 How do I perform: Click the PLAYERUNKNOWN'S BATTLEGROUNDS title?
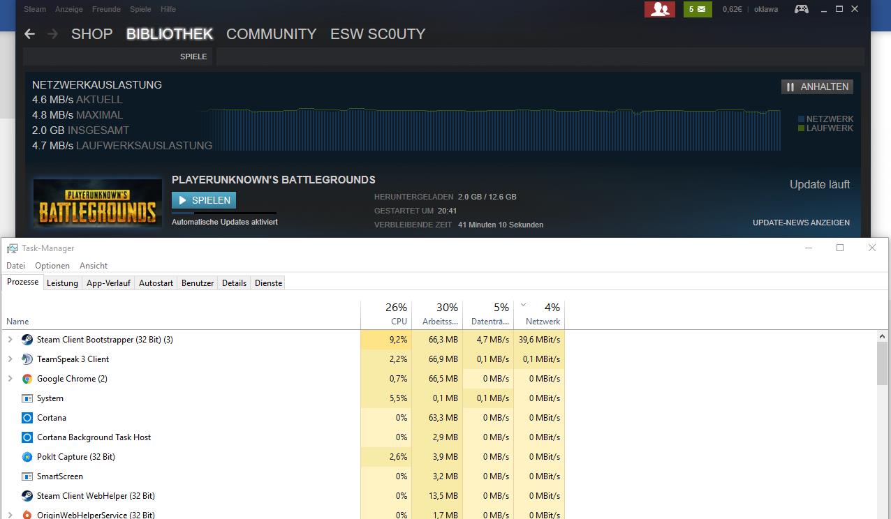point(274,179)
